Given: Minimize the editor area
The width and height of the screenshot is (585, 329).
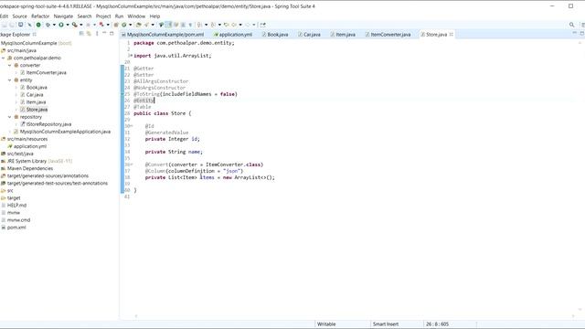Looking at the screenshot, I should (575, 34).
